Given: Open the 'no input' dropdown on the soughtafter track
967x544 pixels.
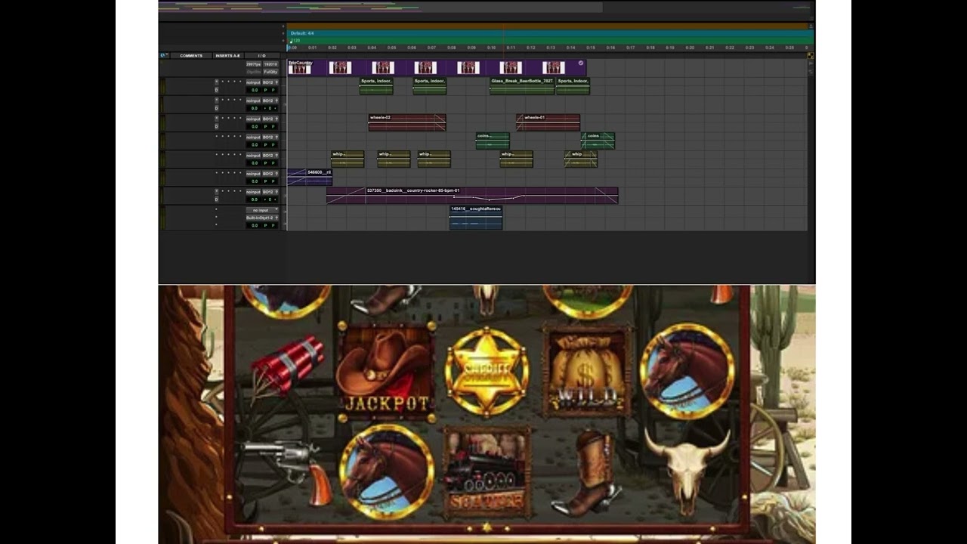Looking at the screenshot, I should 262,210.
